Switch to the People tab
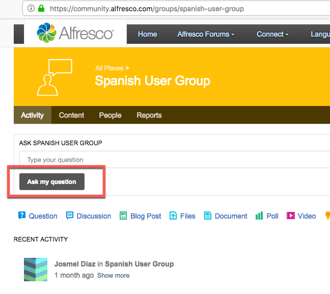The image size is (330, 294). pos(110,115)
